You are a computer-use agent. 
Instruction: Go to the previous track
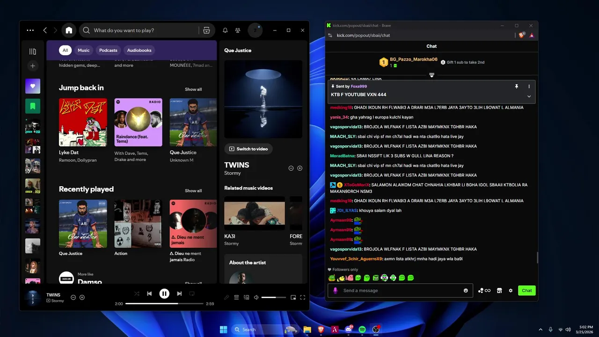[149, 294]
